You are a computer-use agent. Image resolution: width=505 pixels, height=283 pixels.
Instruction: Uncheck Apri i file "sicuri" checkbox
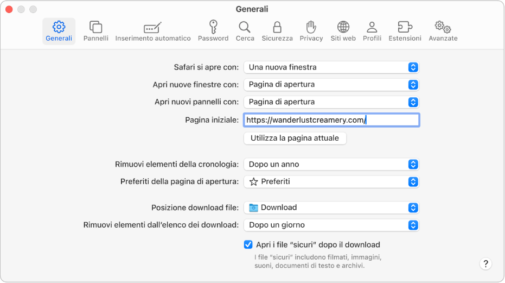coord(248,244)
